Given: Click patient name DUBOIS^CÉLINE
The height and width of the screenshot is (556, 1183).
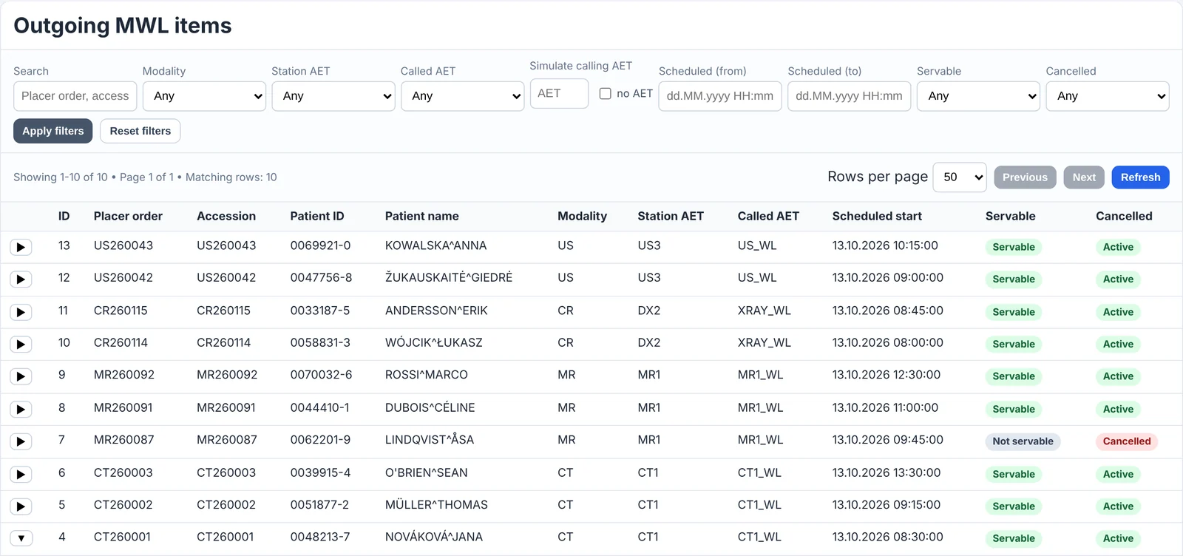Looking at the screenshot, I should (430, 407).
